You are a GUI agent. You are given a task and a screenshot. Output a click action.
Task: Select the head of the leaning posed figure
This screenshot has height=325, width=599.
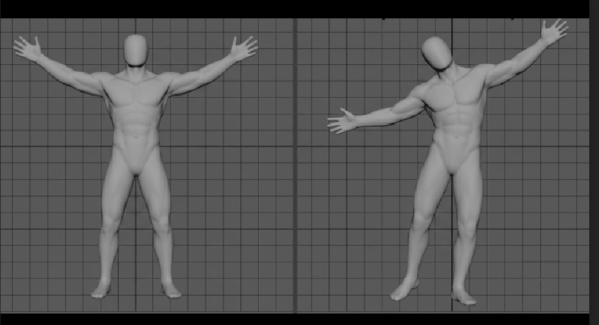[x=437, y=53]
